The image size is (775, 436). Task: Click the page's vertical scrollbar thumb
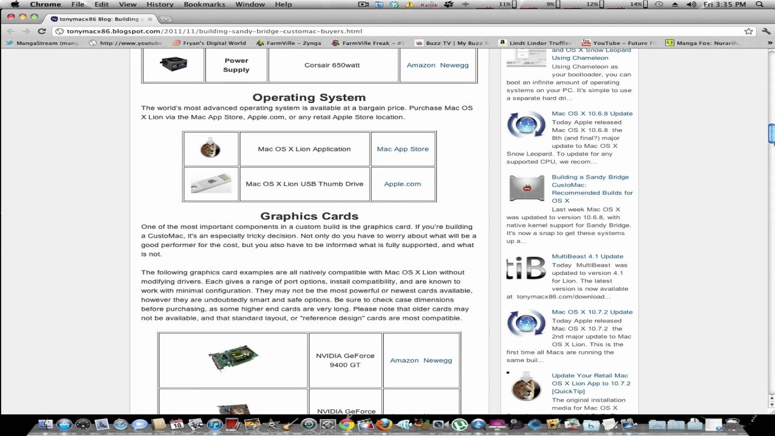(771, 134)
